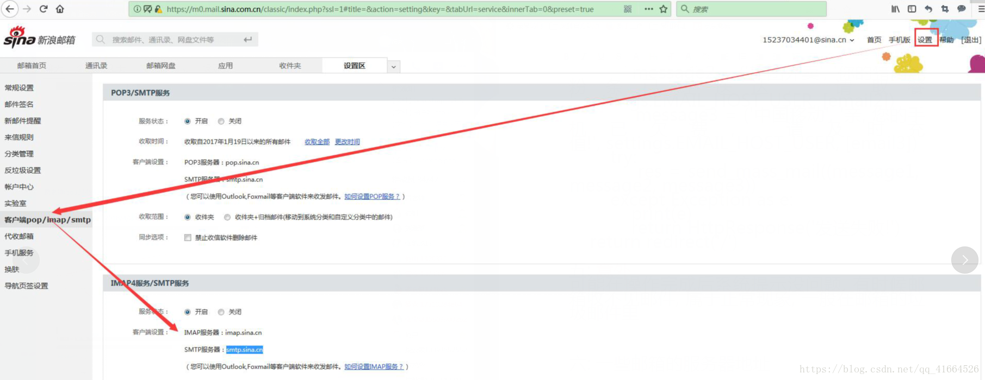Select POP3 service 开启 radio button
The width and height of the screenshot is (985, 380).
point(188,121)
